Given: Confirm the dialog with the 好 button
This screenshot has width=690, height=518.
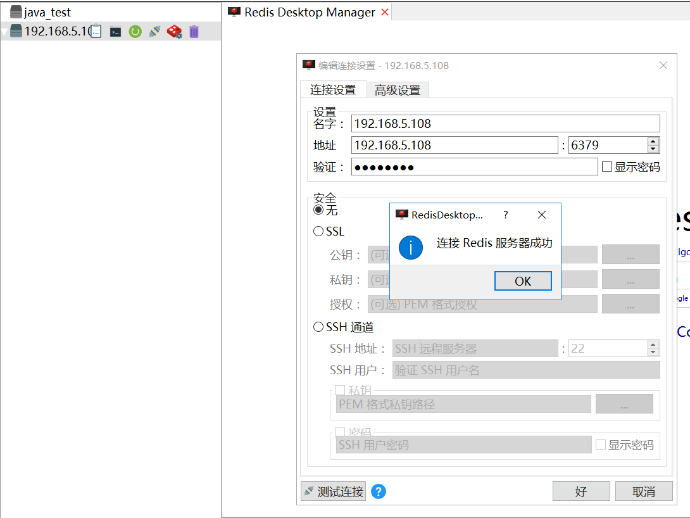Looking at the screenshot, I should click(x=581, y=491).
